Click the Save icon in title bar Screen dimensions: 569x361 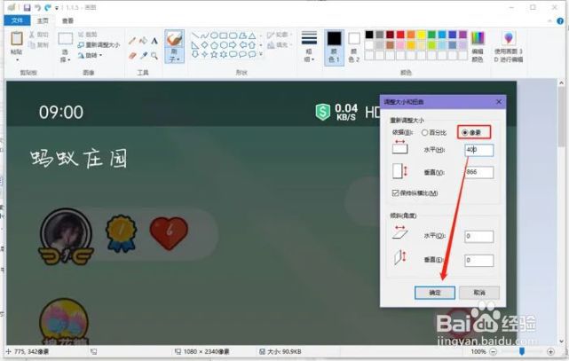[28, 7]
